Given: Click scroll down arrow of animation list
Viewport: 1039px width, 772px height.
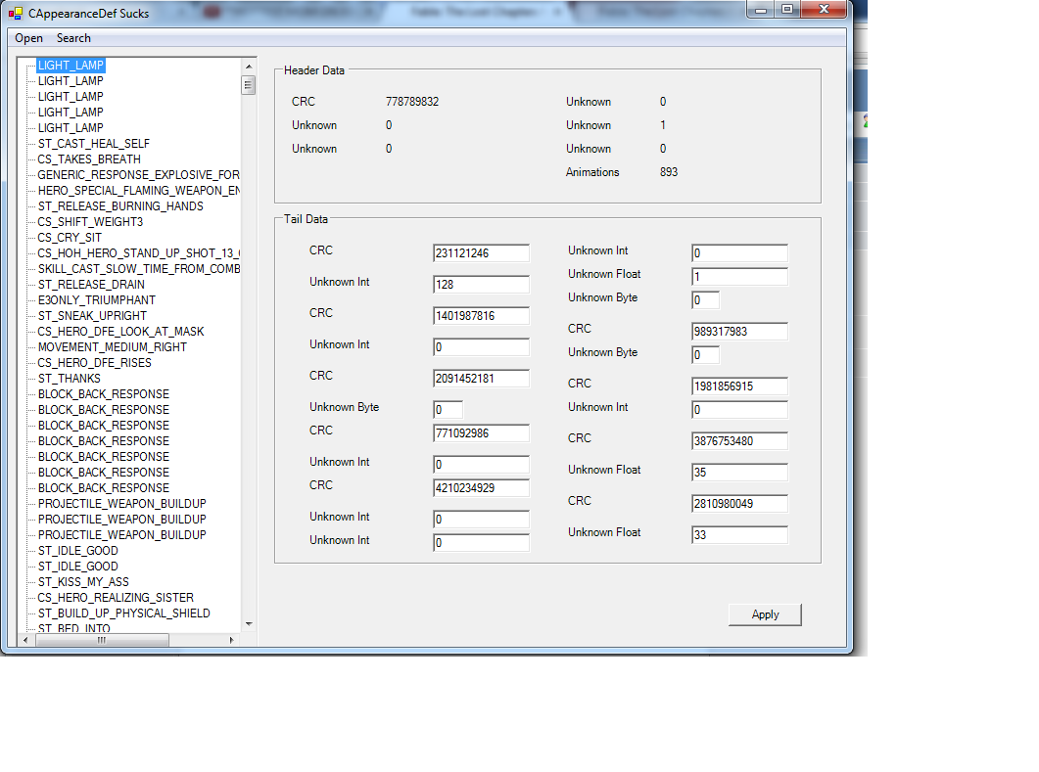Looking at the screenshot, I should point(249,623).
